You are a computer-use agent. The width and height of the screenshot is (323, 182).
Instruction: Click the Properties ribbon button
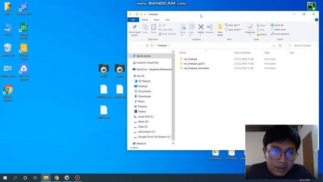(x=250, y=29)
